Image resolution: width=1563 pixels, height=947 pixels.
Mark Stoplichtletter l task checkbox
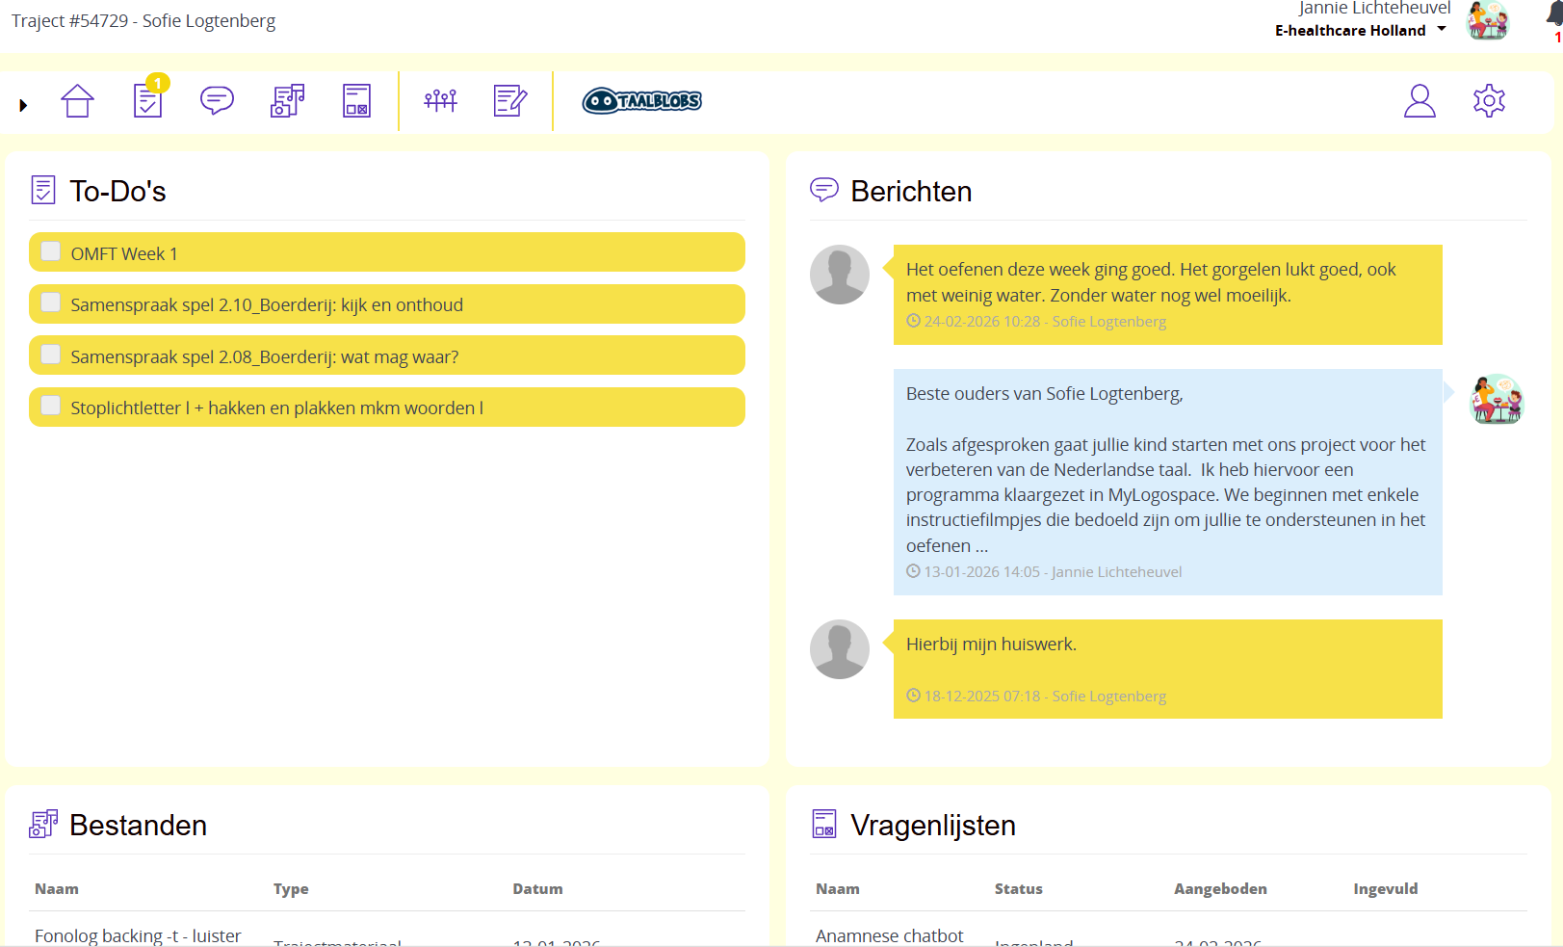(x=51, y=407)
